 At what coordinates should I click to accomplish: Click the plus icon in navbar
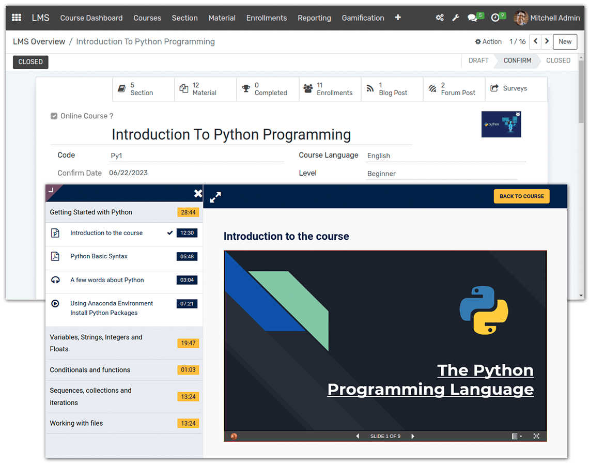point(398,18)
